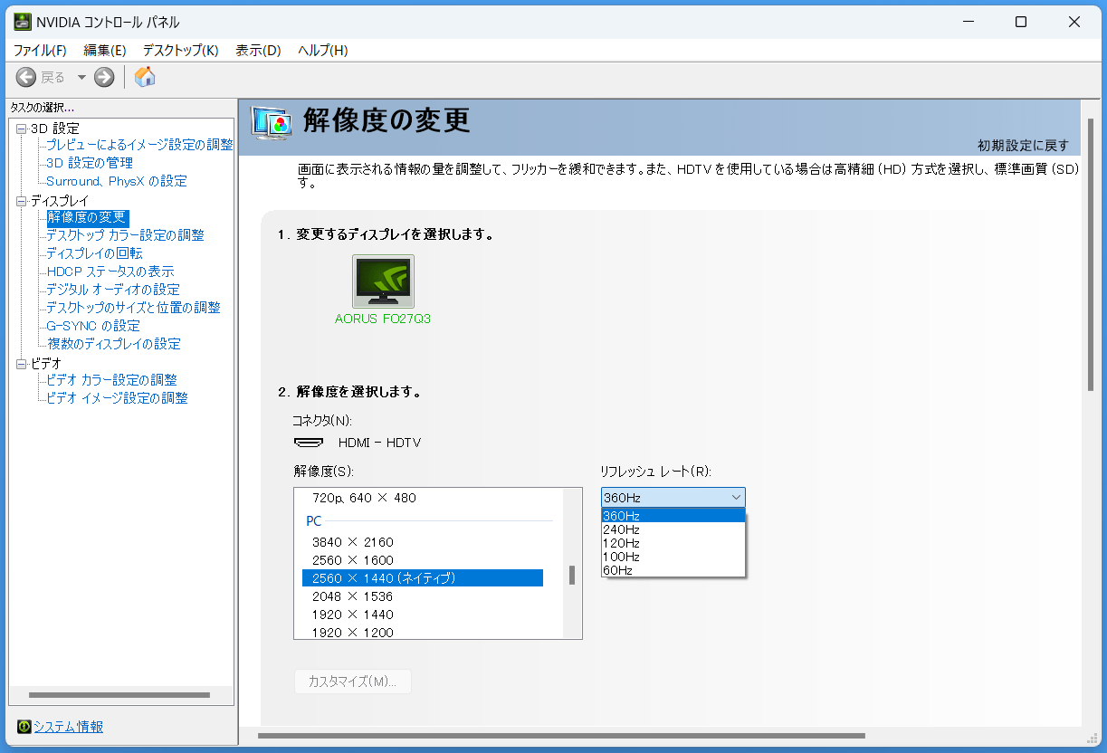Open ディスプレイの回転
The image size is (1107, 753).
pos(94,253)
